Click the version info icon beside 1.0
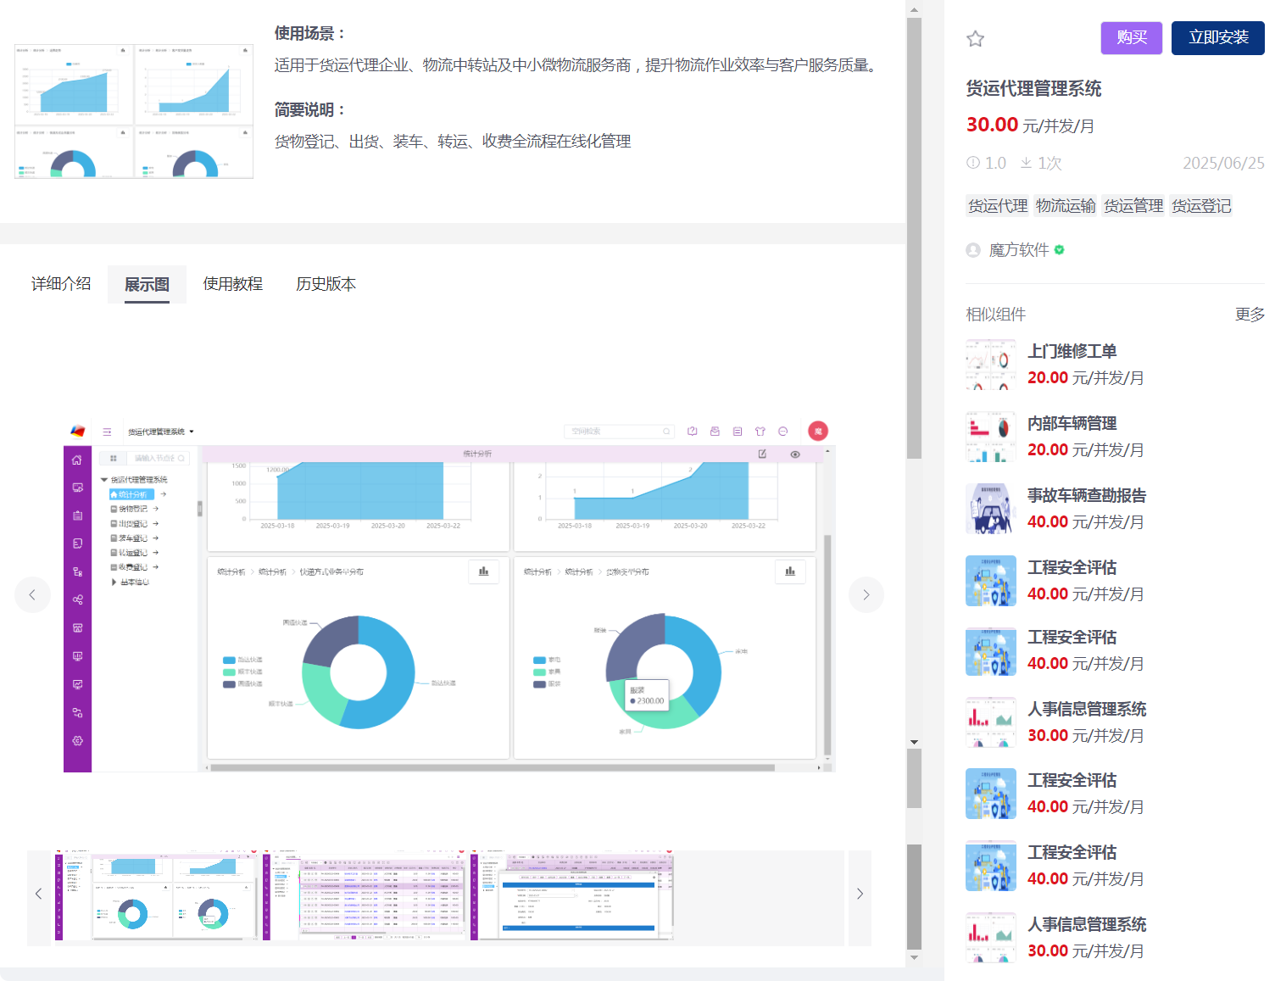Screen dimensions: 1275x981 coord(973,163)
